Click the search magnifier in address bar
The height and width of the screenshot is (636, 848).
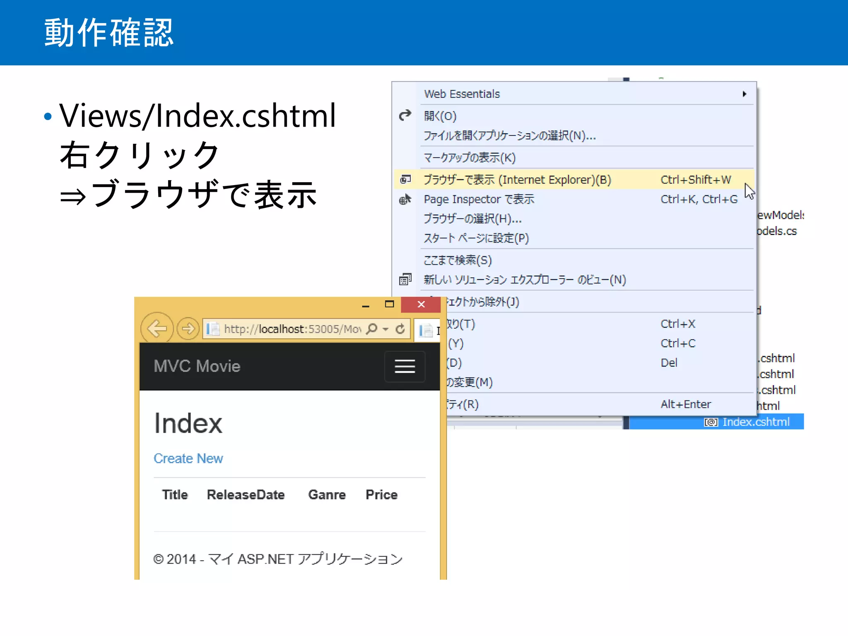[372, 329]
